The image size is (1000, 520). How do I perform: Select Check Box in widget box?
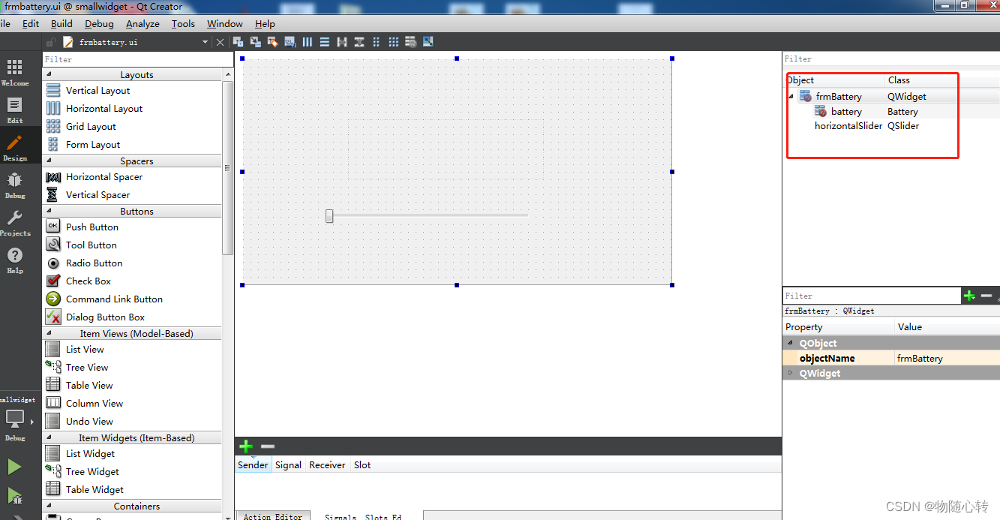88,281
